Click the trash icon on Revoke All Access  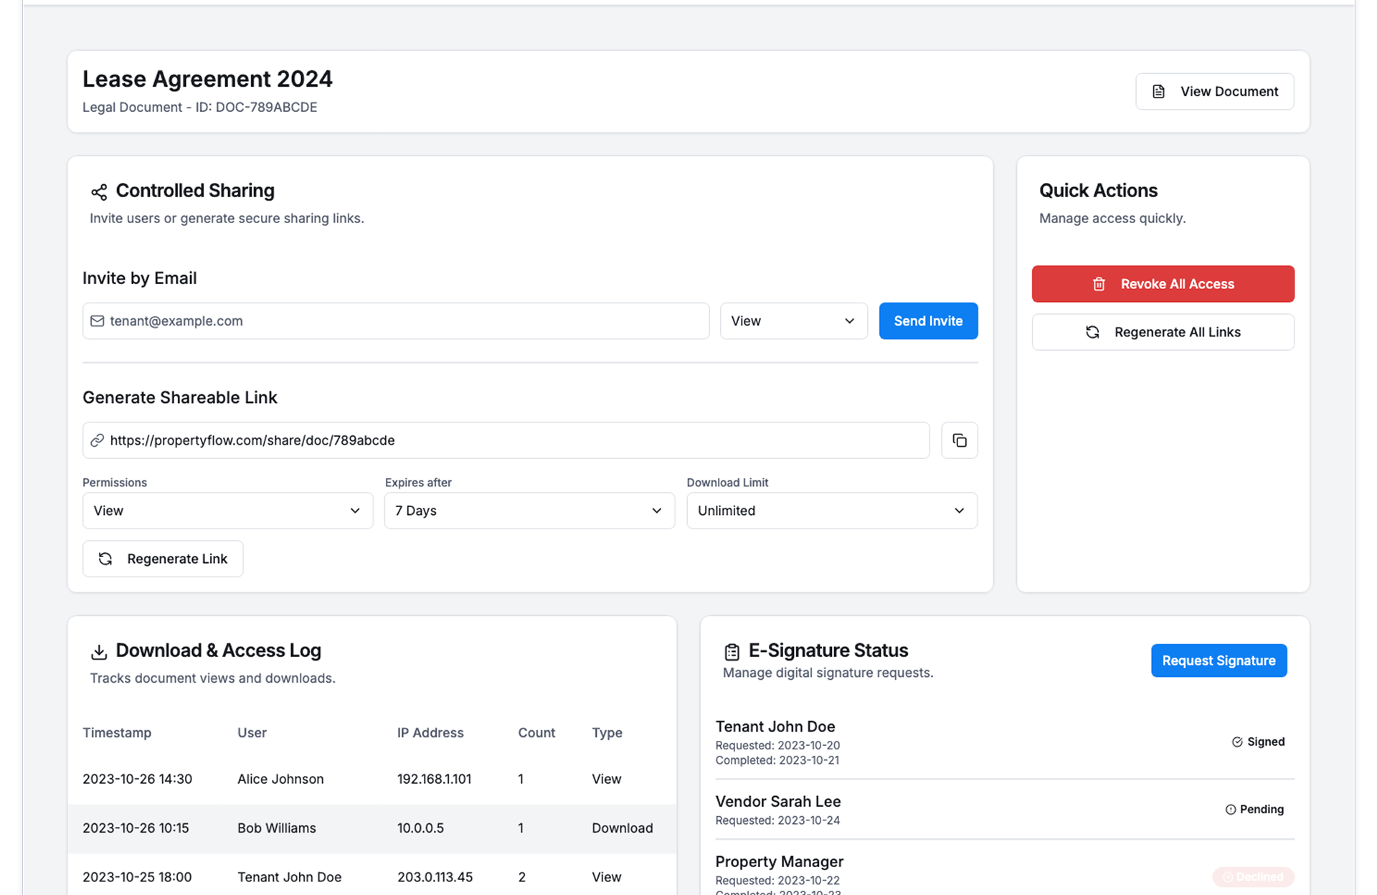coord(1099,284)
